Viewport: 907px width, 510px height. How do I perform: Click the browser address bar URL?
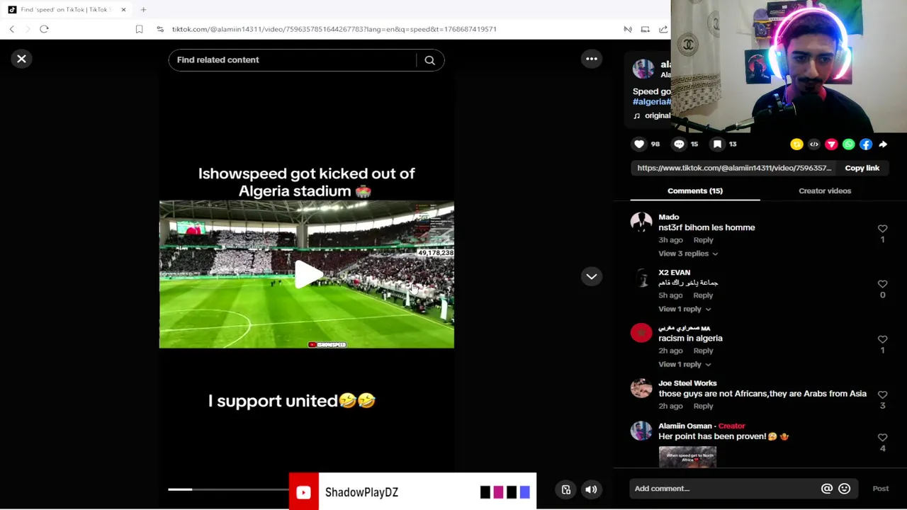(x=334, y=29)
